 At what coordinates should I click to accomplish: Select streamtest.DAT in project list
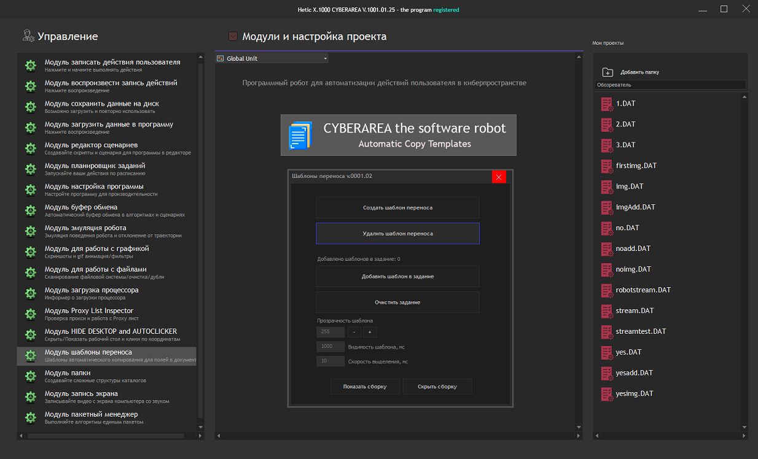[x=641, y=331]
